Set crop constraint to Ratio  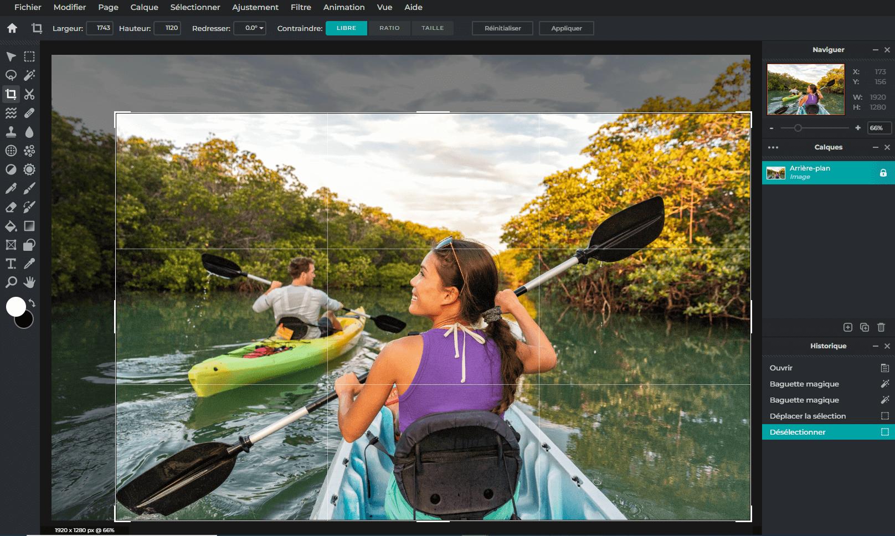tap(389, 28)
